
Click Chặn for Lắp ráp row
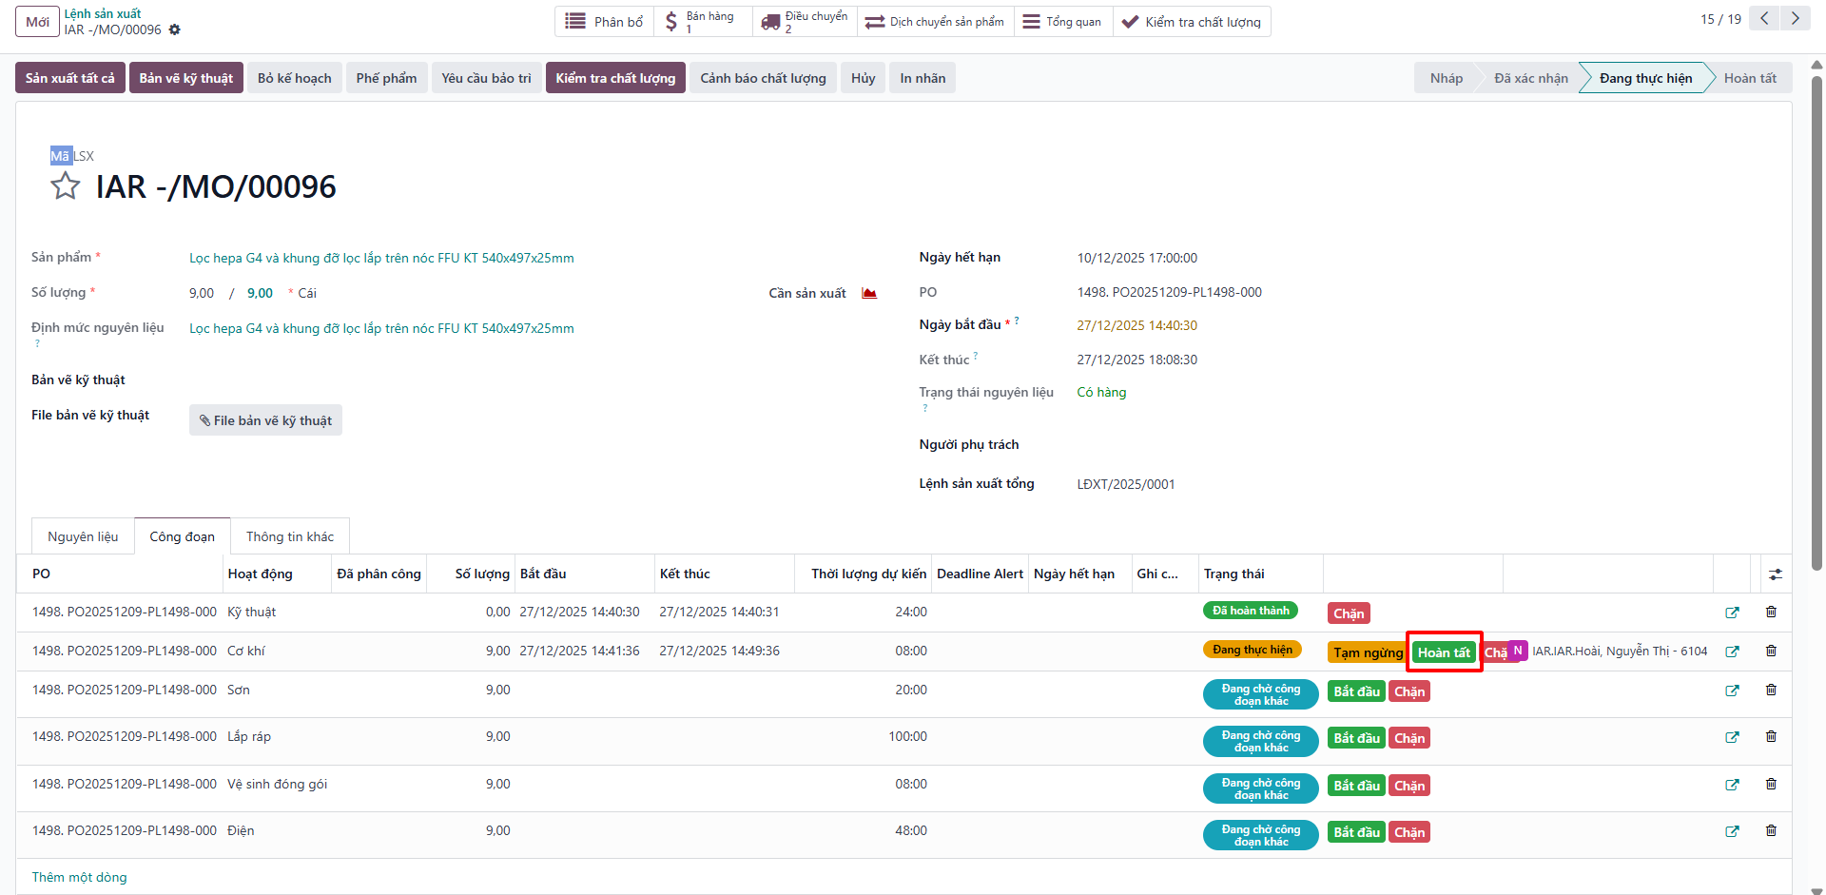[x=1409, y=738]
